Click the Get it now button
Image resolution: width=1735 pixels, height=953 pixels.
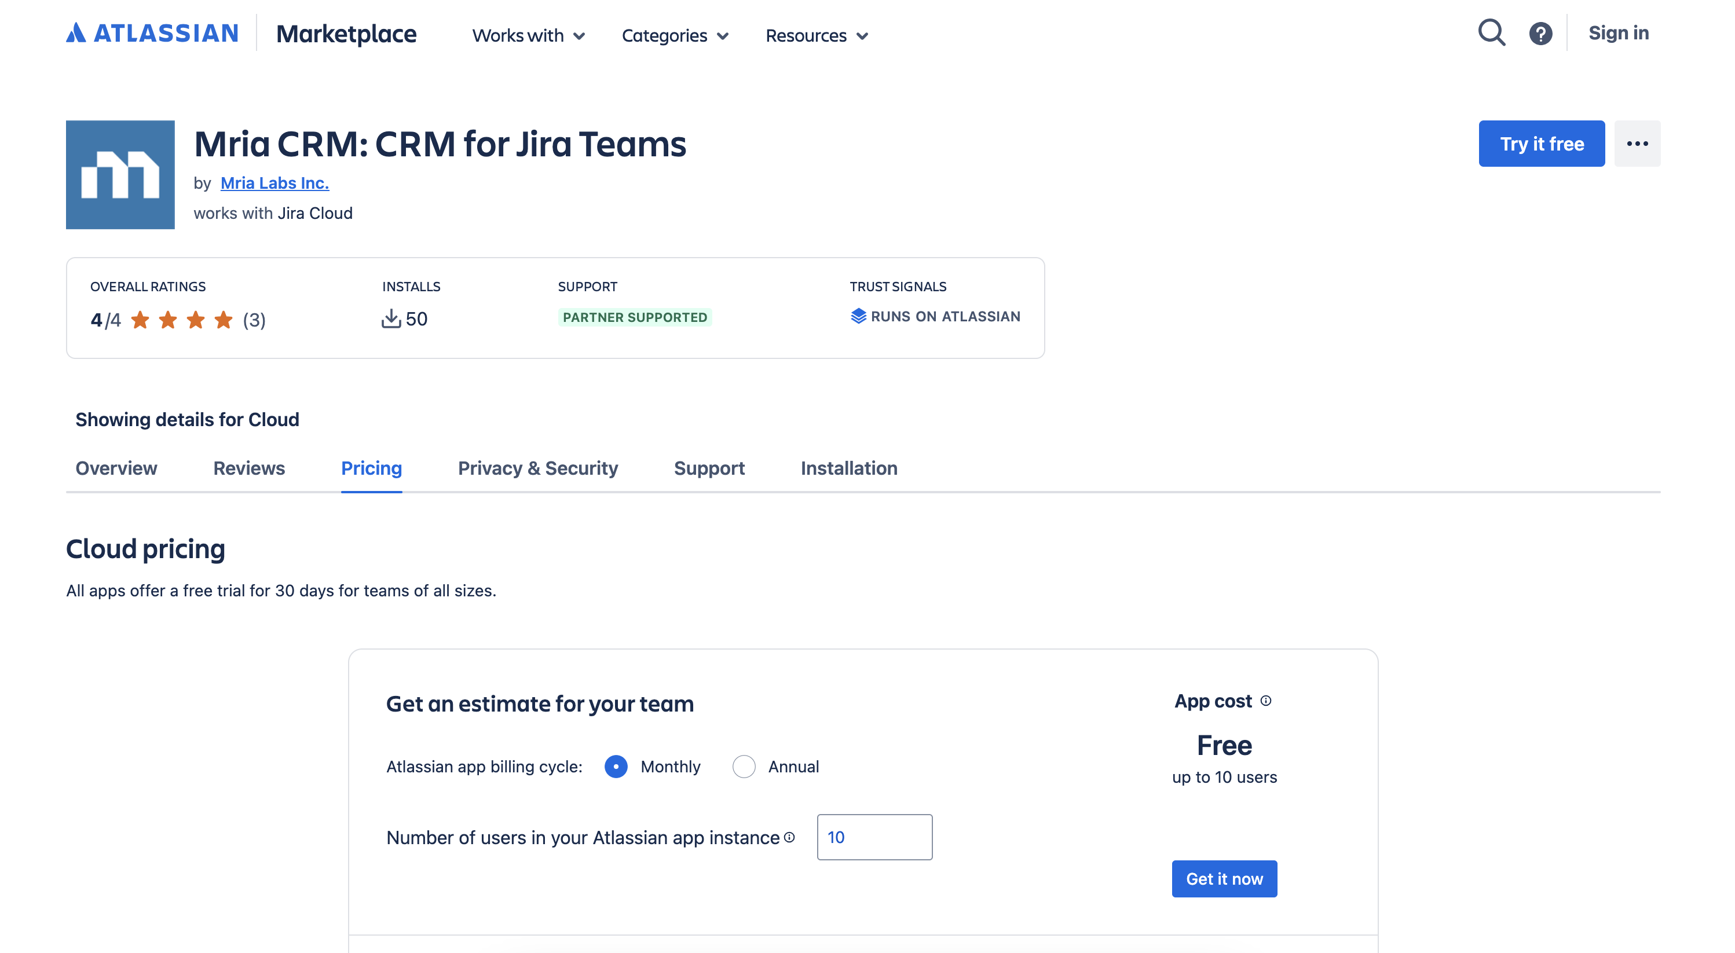pyautogui.click(x=1224, y=878)
